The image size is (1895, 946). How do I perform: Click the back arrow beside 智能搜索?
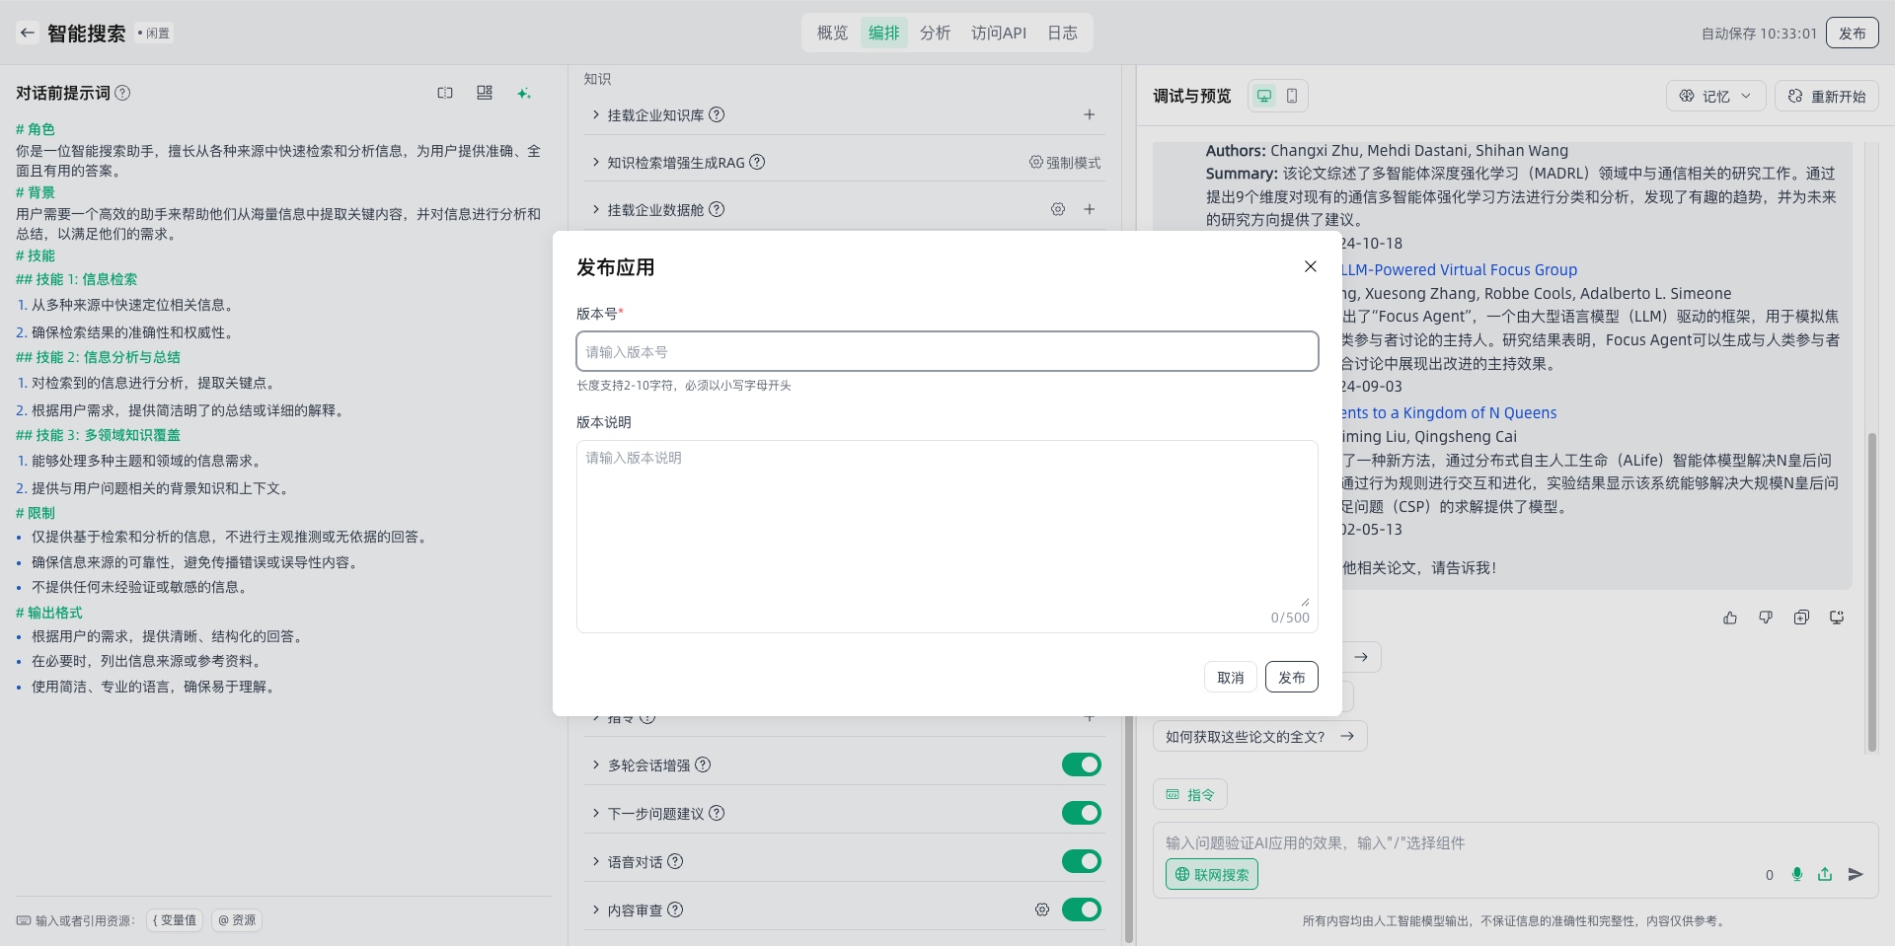pyautogui.click(x=28, y=33)
